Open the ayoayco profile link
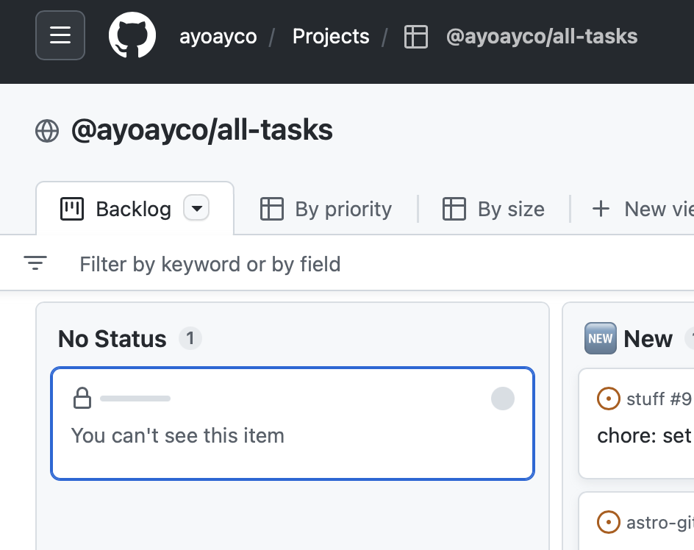Screen dimensions: 694x550 (x=218, y=37)
